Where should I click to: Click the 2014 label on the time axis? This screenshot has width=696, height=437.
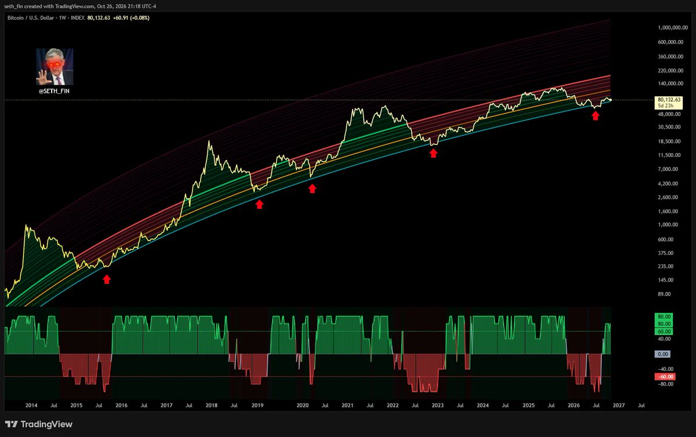(31, 406)
